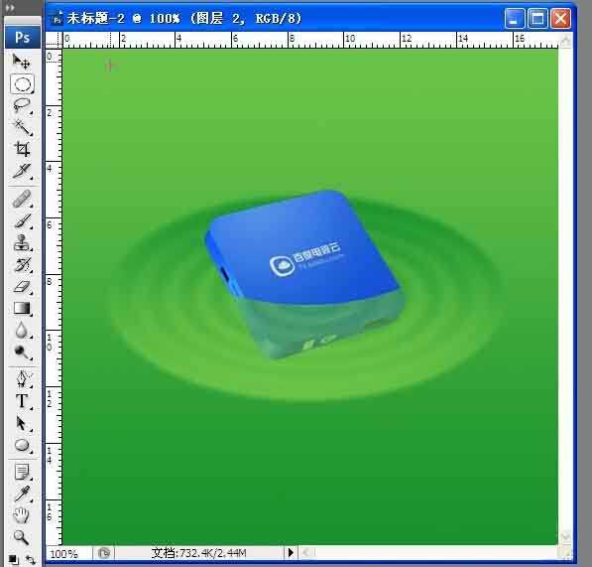Swap foreground and background colors

point(30,559)
